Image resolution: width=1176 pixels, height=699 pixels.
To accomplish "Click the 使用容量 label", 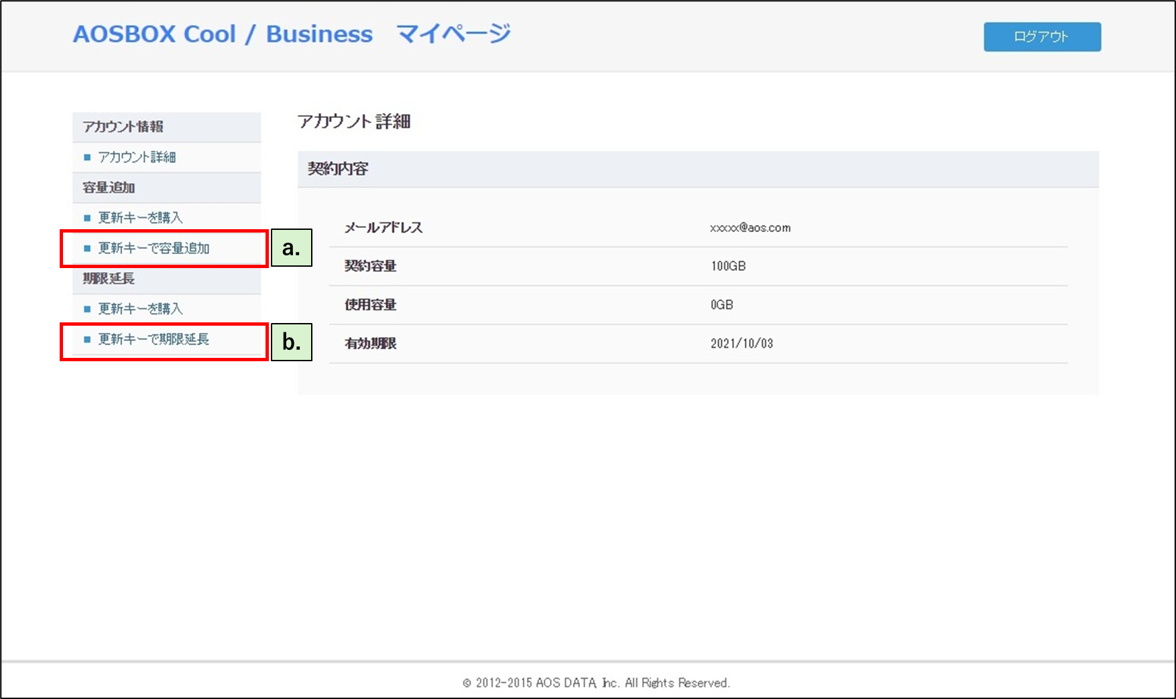I will click(x=370, y=305).
